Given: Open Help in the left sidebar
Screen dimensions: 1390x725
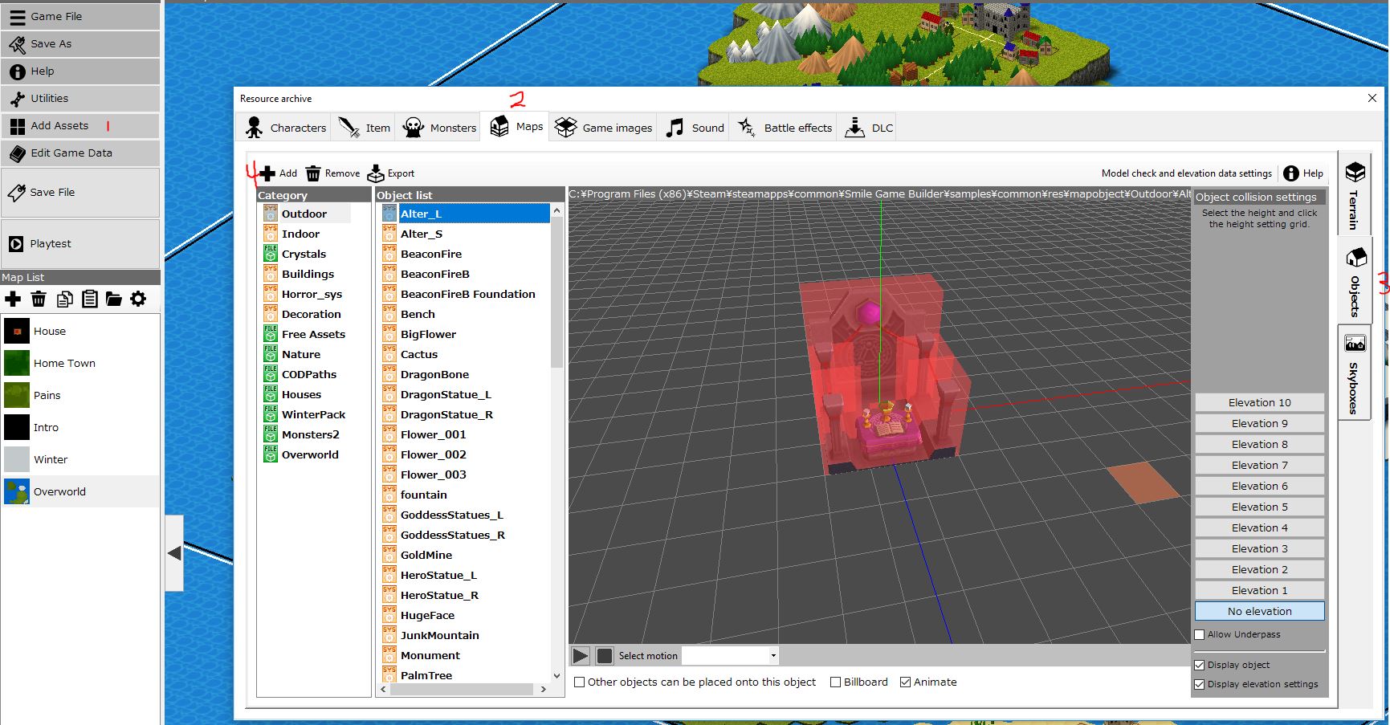Looking at the screenshot, I should [x=80, y=71].
